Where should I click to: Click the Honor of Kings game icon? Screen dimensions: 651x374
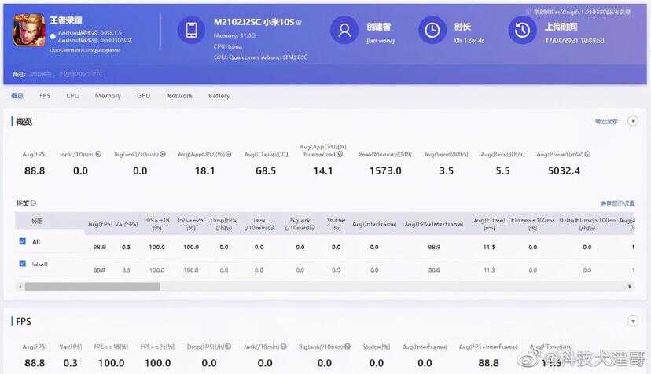29,30
